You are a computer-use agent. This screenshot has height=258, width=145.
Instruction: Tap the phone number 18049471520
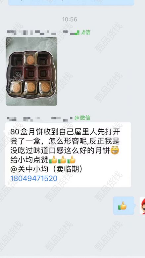point(34,178)
